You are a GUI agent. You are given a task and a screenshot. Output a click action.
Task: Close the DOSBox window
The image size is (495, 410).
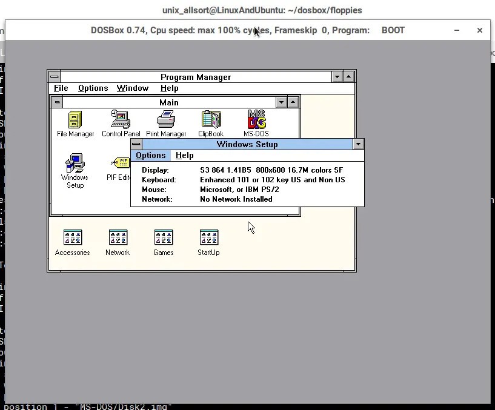479,30
